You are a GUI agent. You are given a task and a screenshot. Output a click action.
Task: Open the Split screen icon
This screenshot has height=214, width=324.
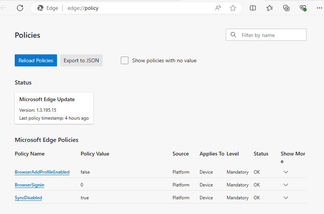click(x=253, y=8)
